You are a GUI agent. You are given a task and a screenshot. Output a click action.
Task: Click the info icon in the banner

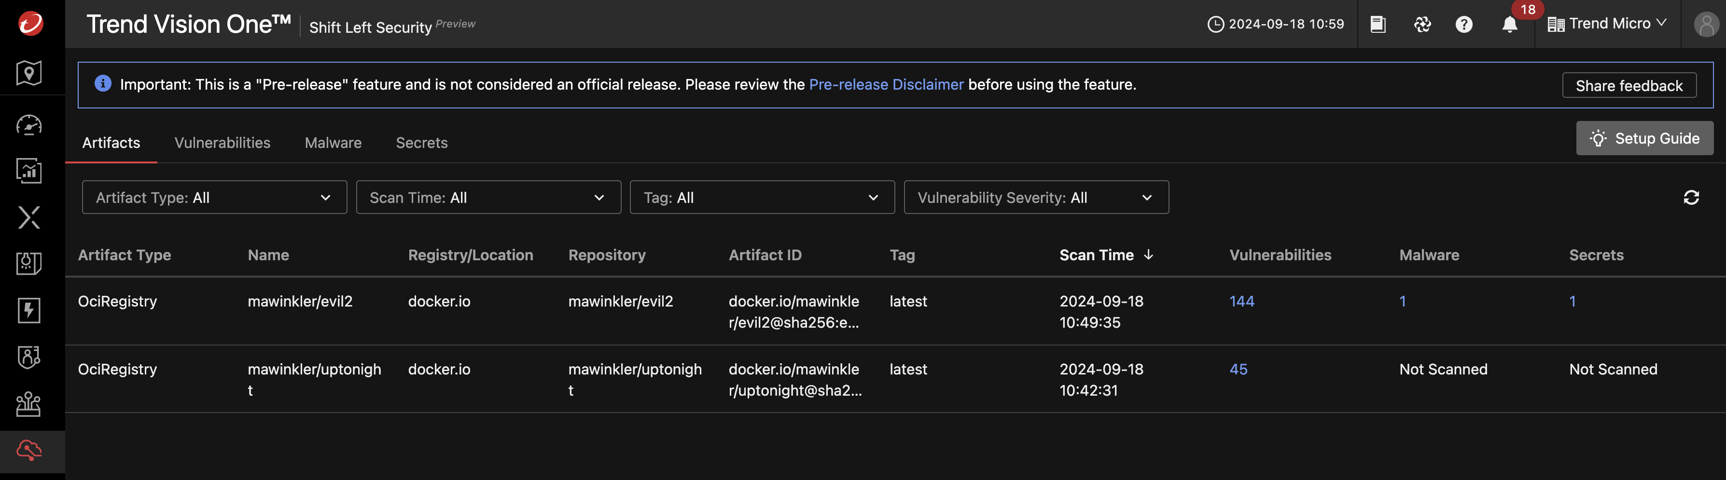coord(102,84)
